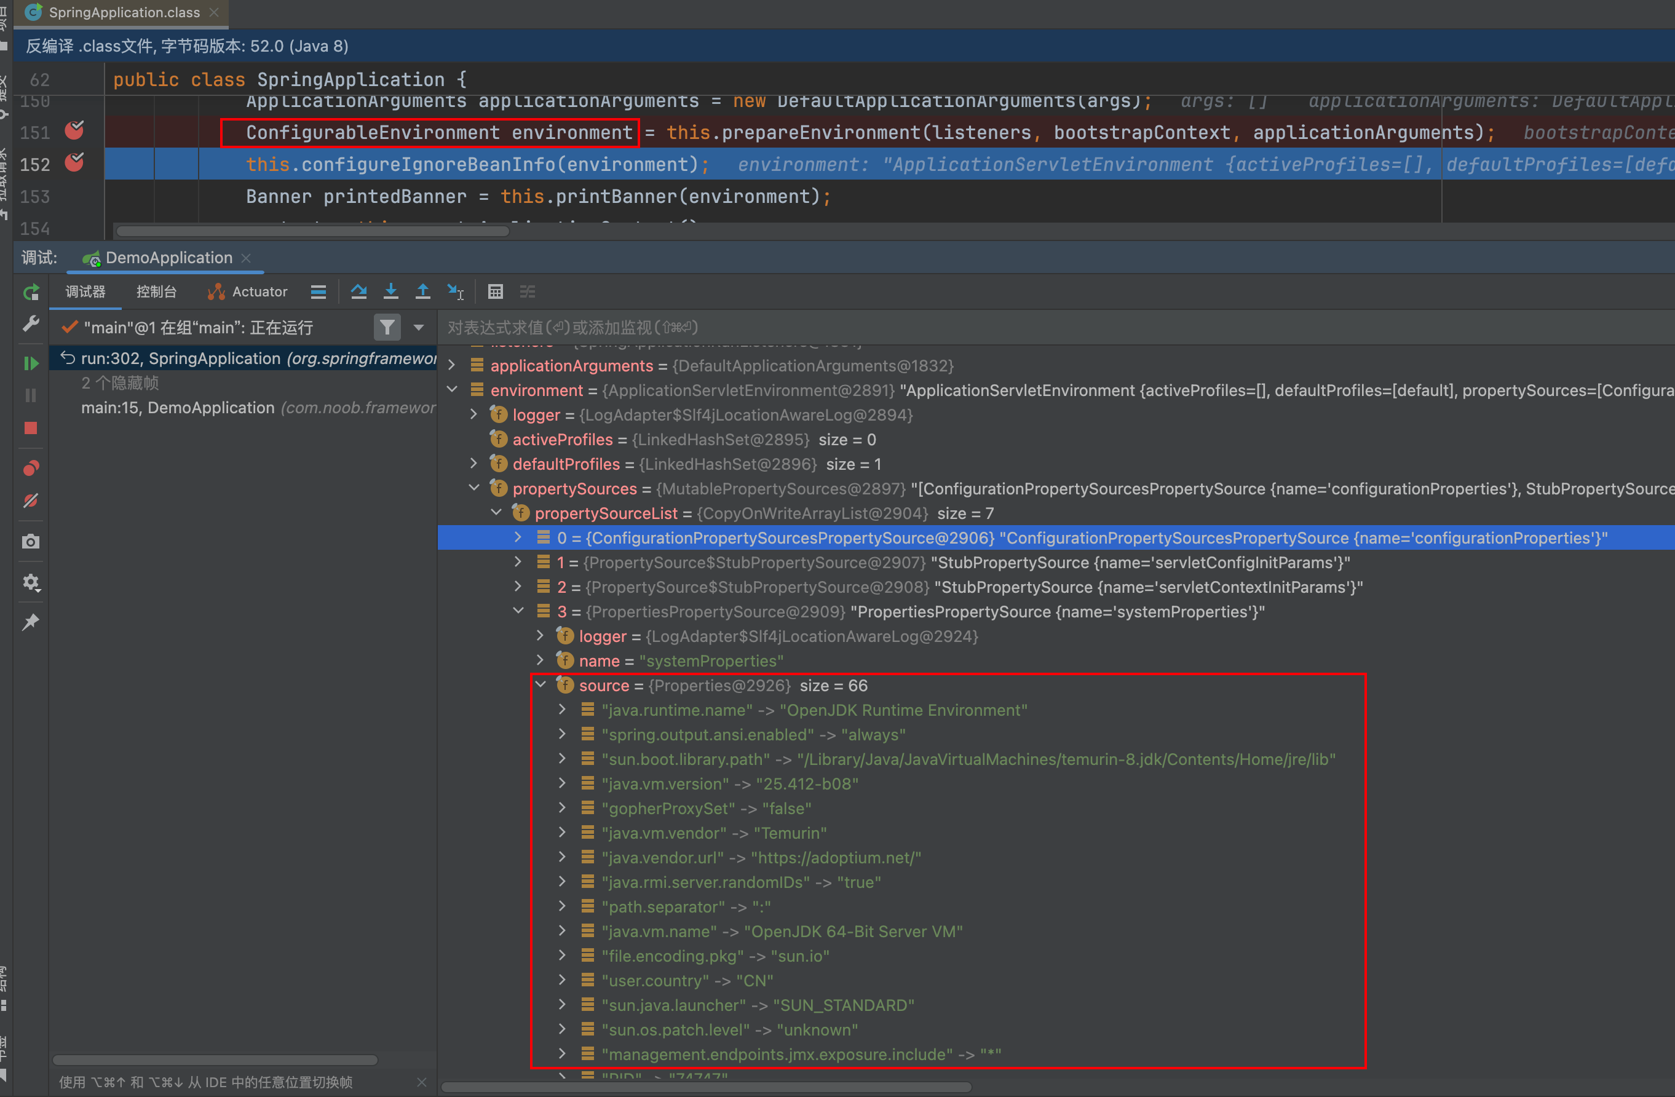Click the variables panel horizontal scrollbar
The width and height of the screenshot is (1675, 1097).
(x=706, y=1087)
